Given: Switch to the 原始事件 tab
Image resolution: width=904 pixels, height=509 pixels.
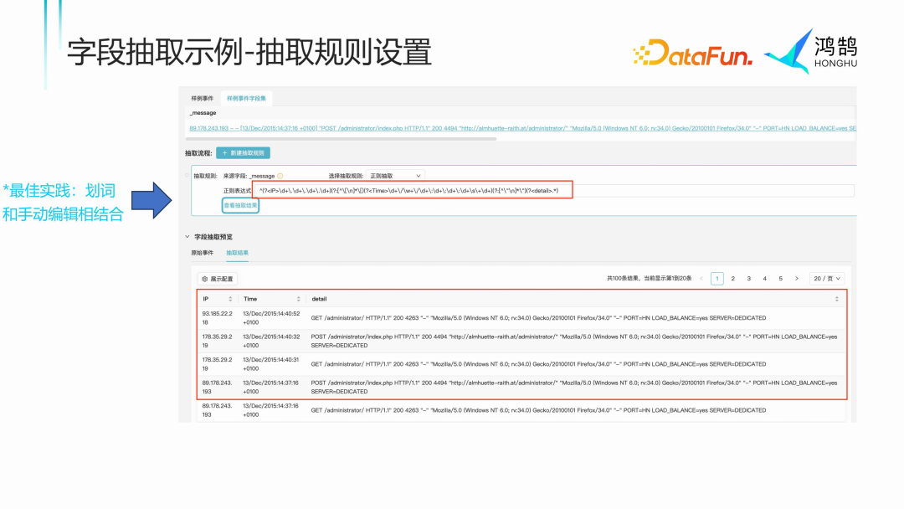Looking at the screenshot, I should pyautogui.click(x=203, y=251).
